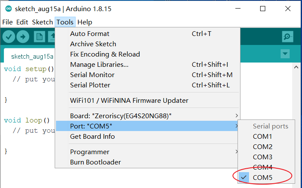Click the Arduino logo in title bar

pyautogui.click(x=9, y=9)
